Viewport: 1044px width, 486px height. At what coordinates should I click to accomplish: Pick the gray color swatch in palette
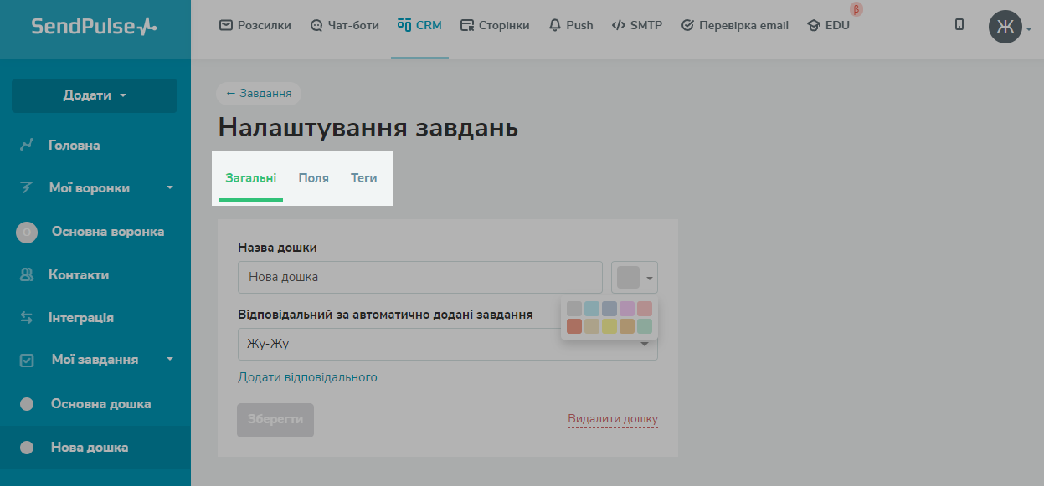tap(574, 309)
